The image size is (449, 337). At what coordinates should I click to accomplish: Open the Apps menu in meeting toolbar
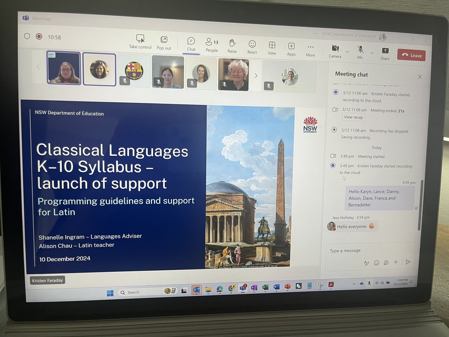(291, 49)
